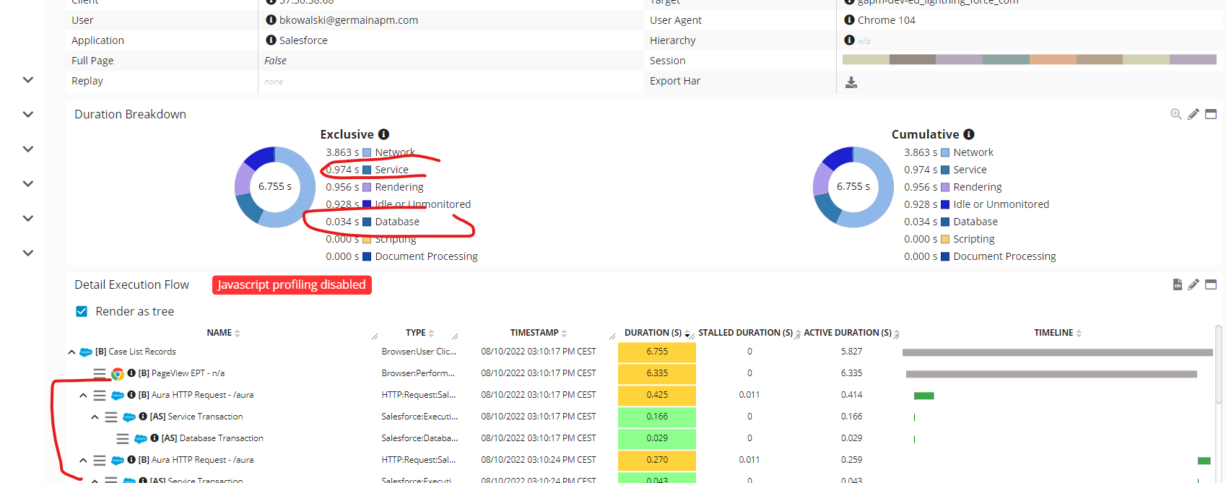Screen dimensions: 1226x483
Task: Click the Session color bar
Action: pos(1029,60)
